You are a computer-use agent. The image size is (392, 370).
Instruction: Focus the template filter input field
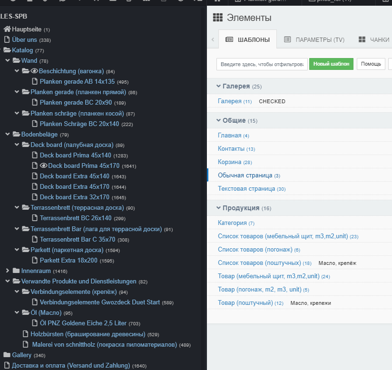coord(262,64)
